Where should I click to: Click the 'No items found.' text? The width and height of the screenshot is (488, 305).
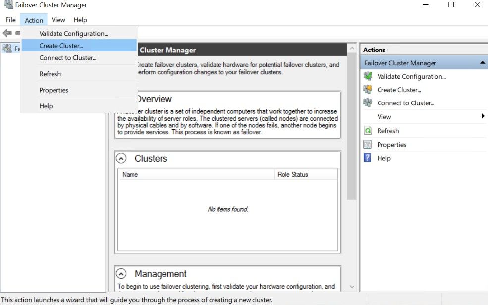tap(228, 209)
